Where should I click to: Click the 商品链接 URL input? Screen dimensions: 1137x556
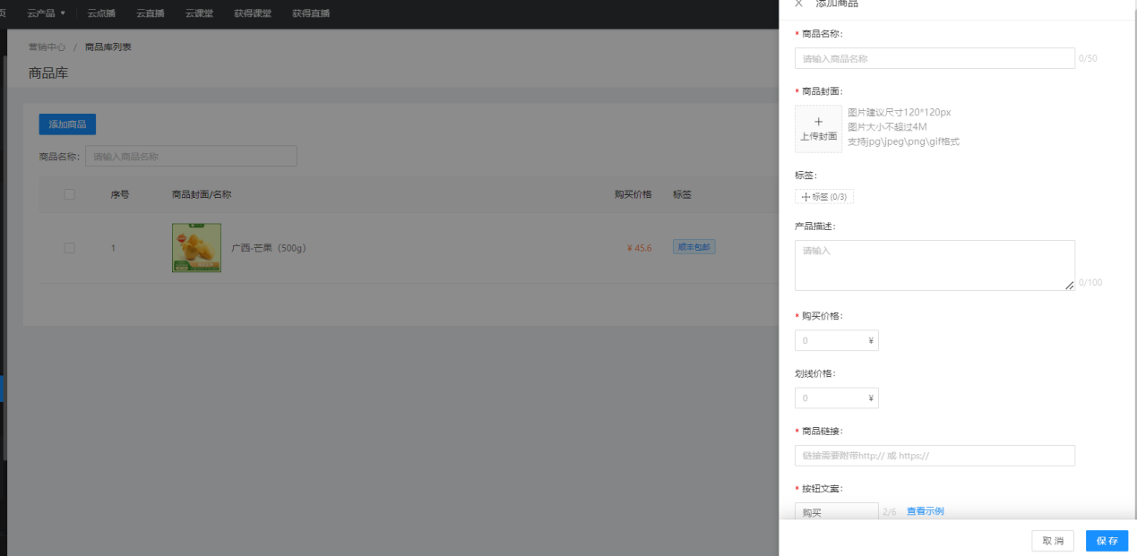[935, 456]
